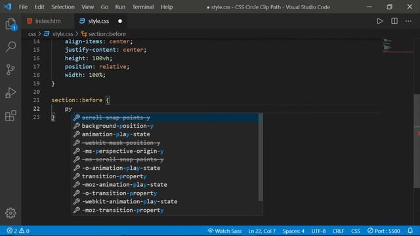420x236 pixels.
Task: Open the Explorer view in activity bar
Action: coord(10,24)
